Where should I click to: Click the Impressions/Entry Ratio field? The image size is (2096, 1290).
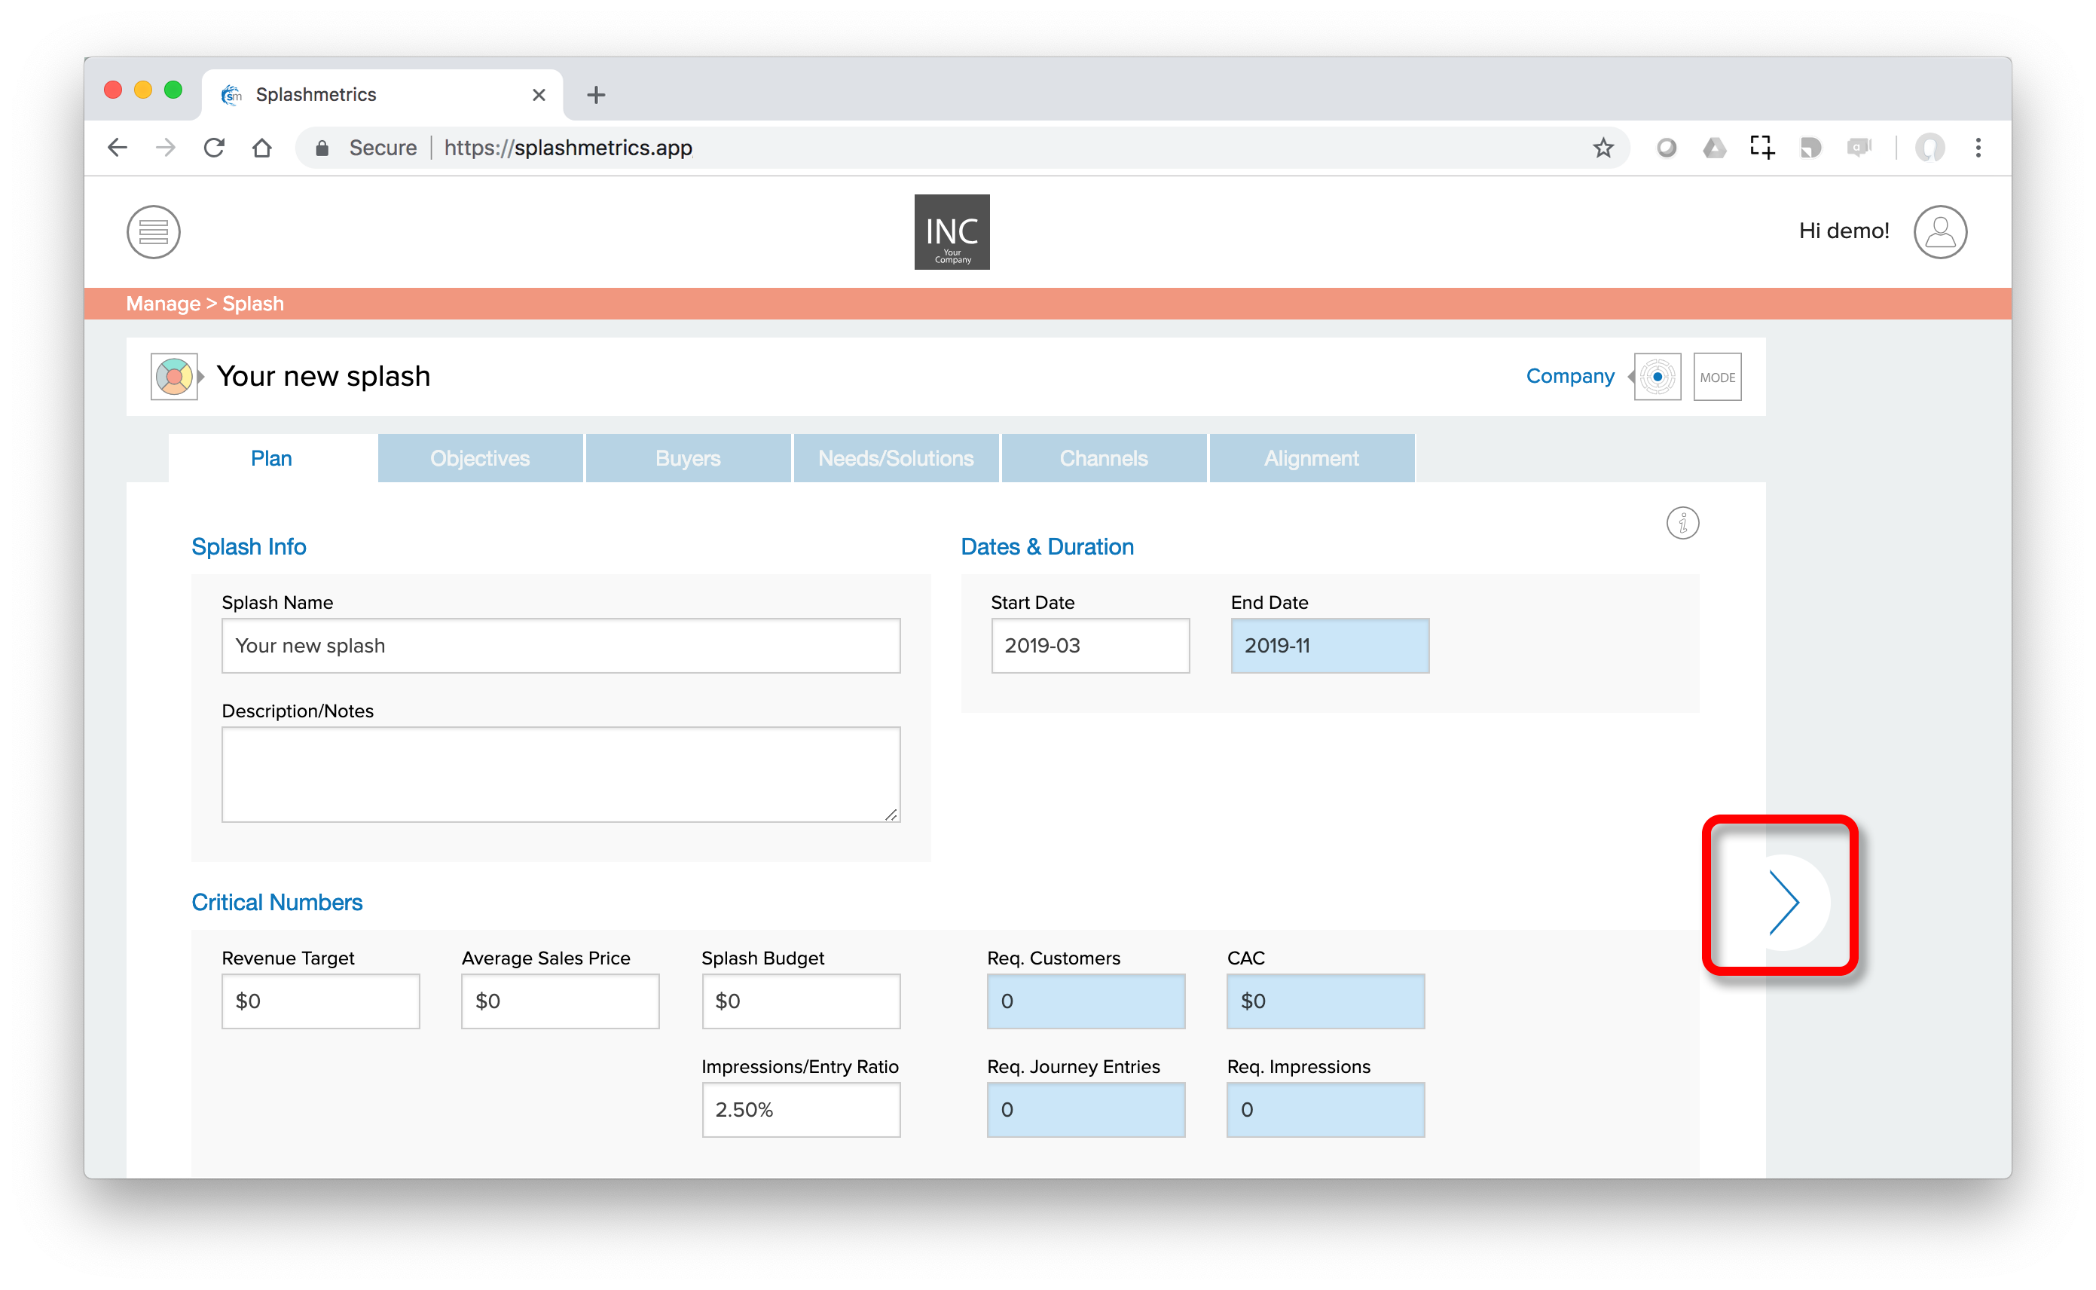tap(801, 1111)
